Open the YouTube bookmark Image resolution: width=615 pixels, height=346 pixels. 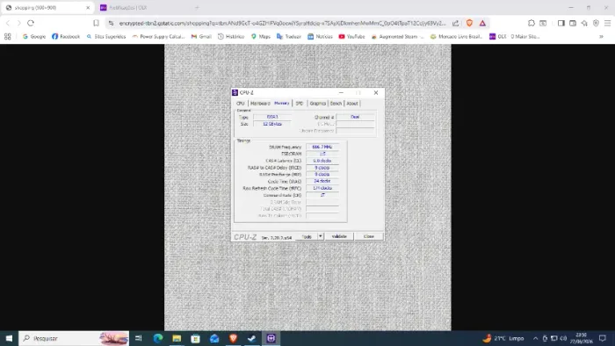tap(351, 36)
